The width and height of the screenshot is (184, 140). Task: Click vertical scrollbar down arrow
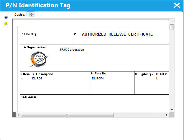pos(172,110)
